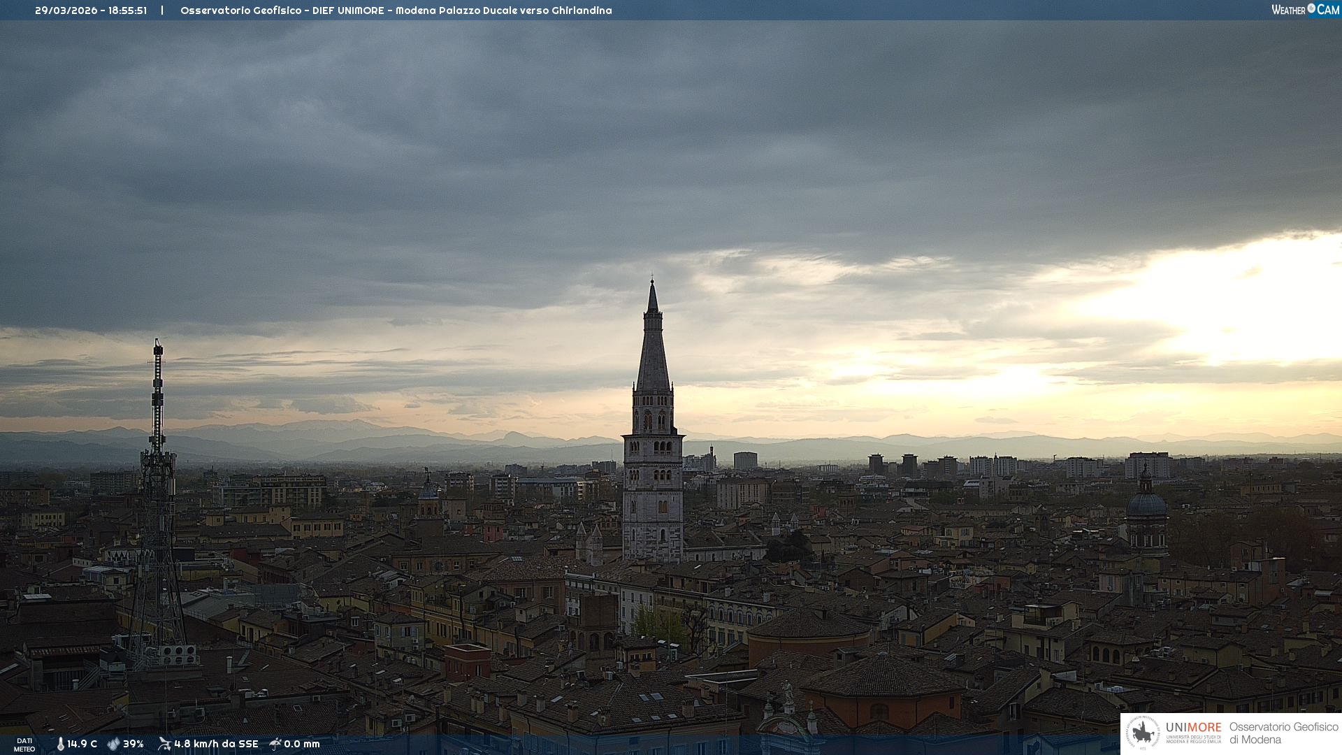The width and height of the screenshot is (1342, 755).
Task: Click the WeatherCam lens logo icon
Action: [x=1311, y=9]
